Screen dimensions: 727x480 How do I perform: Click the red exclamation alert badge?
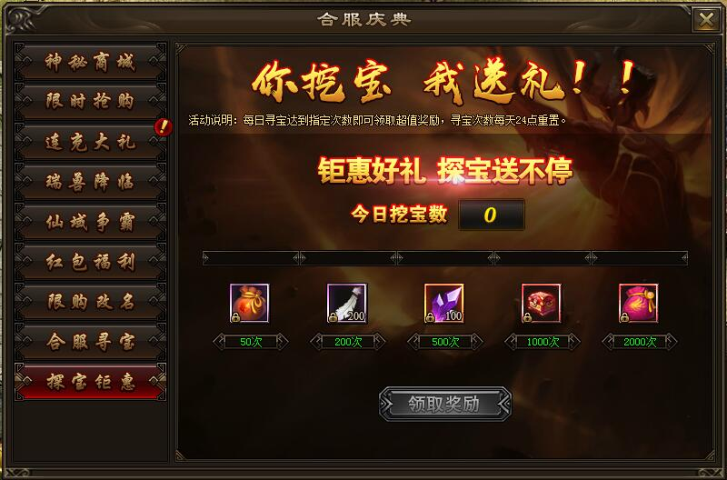pos(163,126)
